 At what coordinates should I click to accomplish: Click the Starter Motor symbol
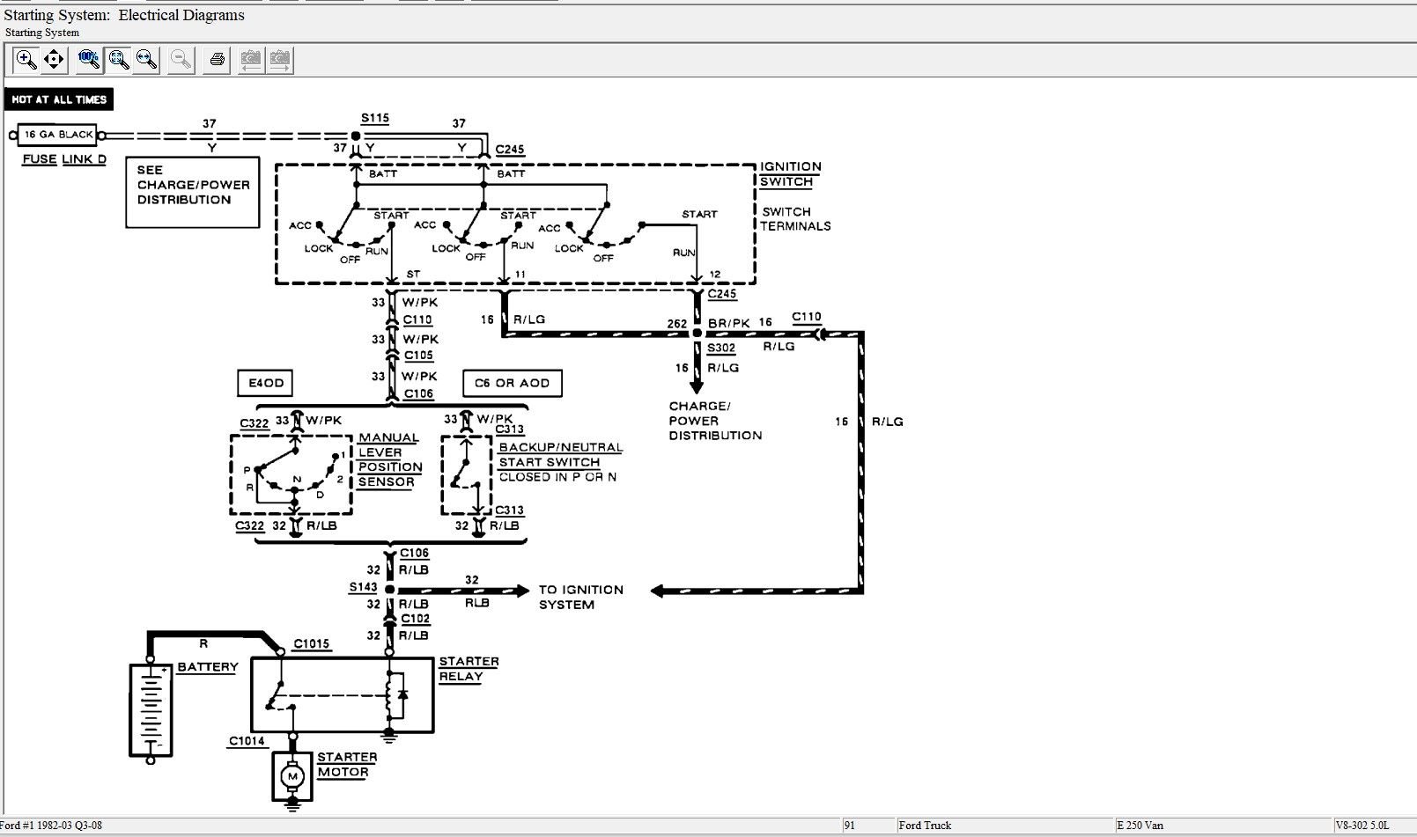coord(292,775)
